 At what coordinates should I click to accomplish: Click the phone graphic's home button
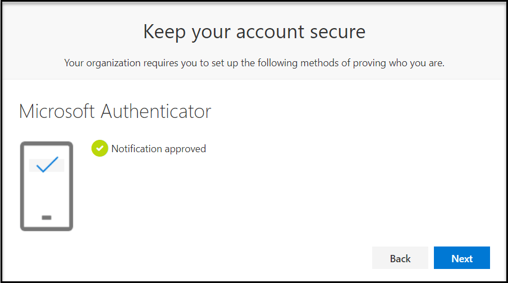coord(47,217)
